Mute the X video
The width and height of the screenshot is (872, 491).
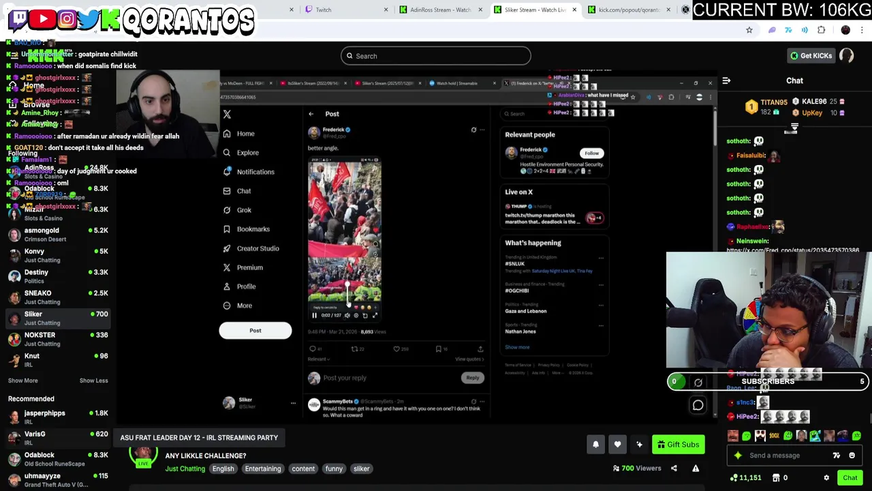click(347, 315)
